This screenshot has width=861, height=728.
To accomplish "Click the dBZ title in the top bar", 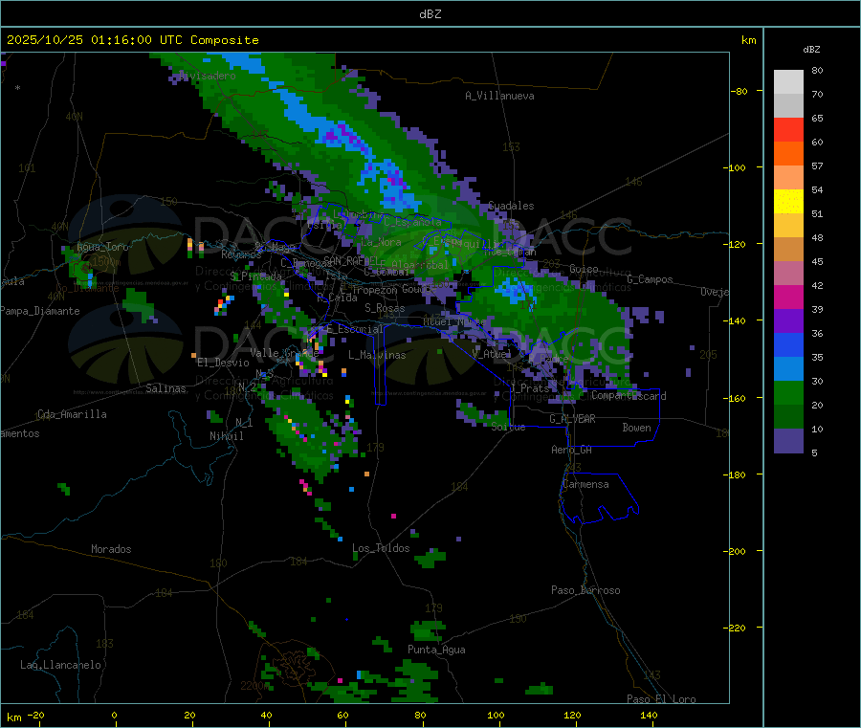I will tap(430, 13).
